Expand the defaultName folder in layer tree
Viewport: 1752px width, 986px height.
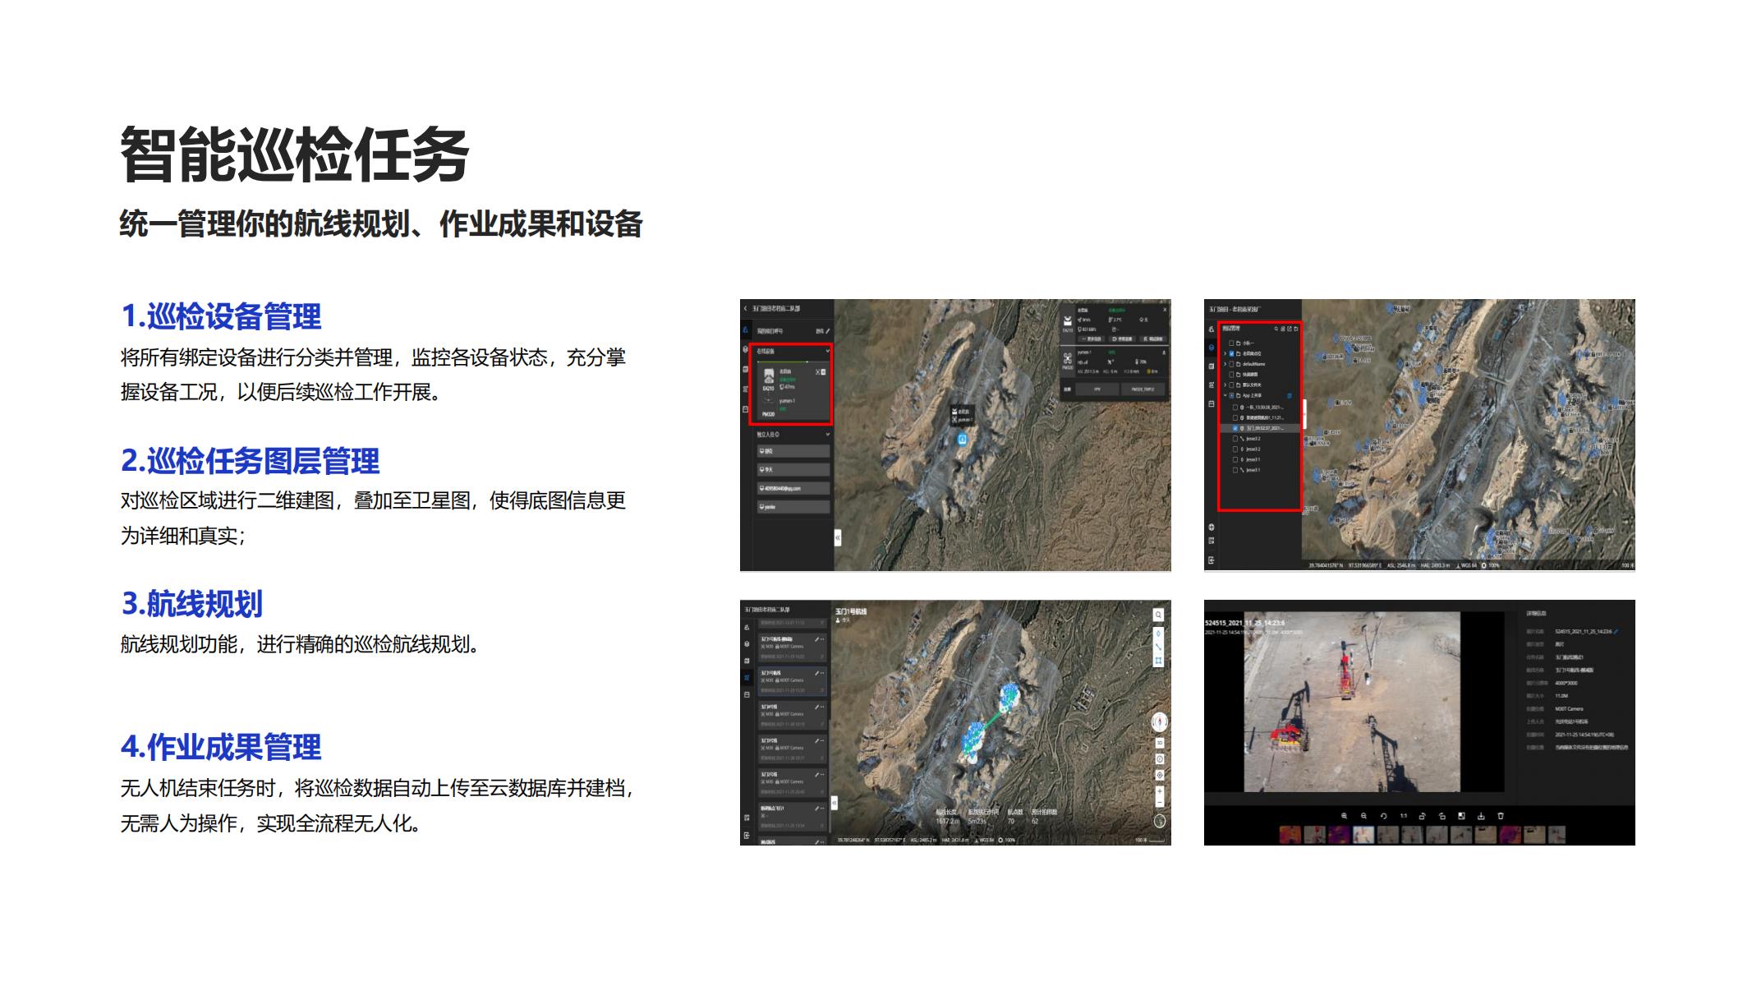1225,364
